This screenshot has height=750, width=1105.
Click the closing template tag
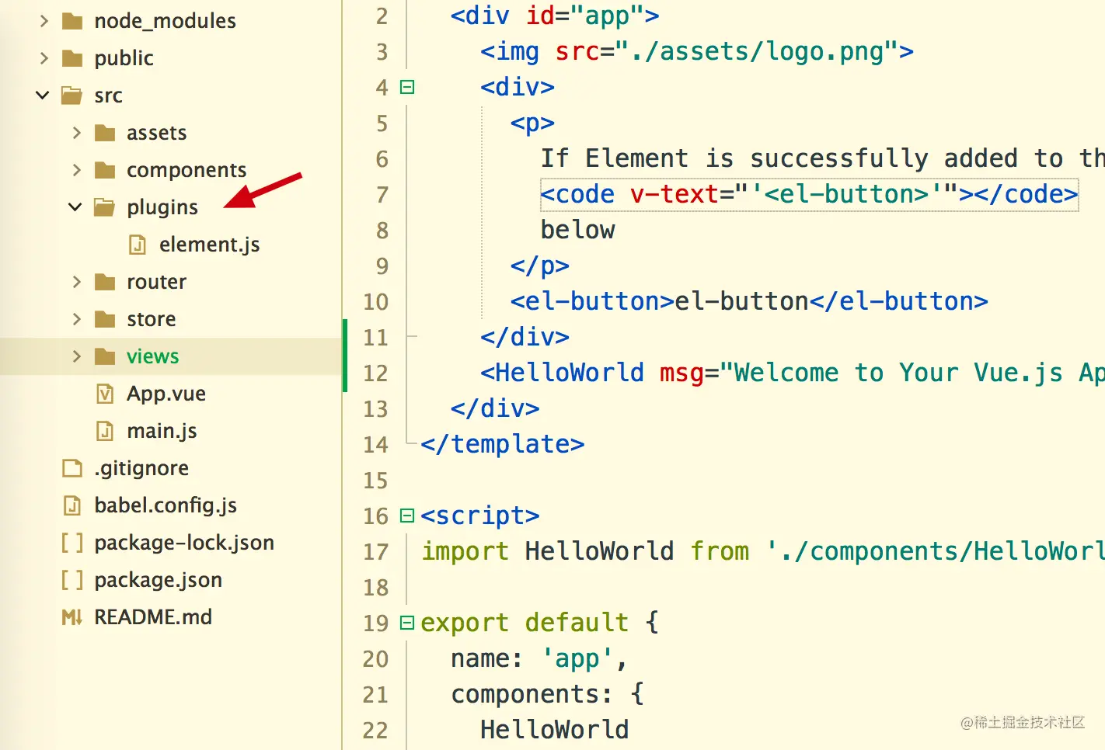502,444
